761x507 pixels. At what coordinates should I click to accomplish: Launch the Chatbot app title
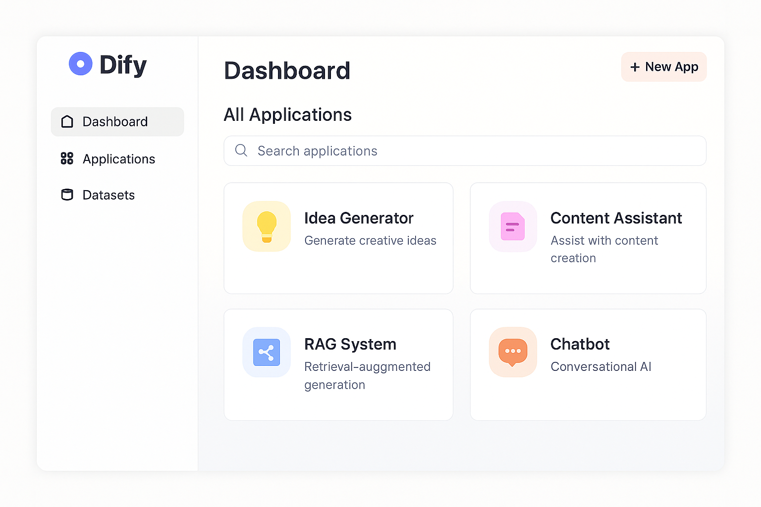(580, 344)
